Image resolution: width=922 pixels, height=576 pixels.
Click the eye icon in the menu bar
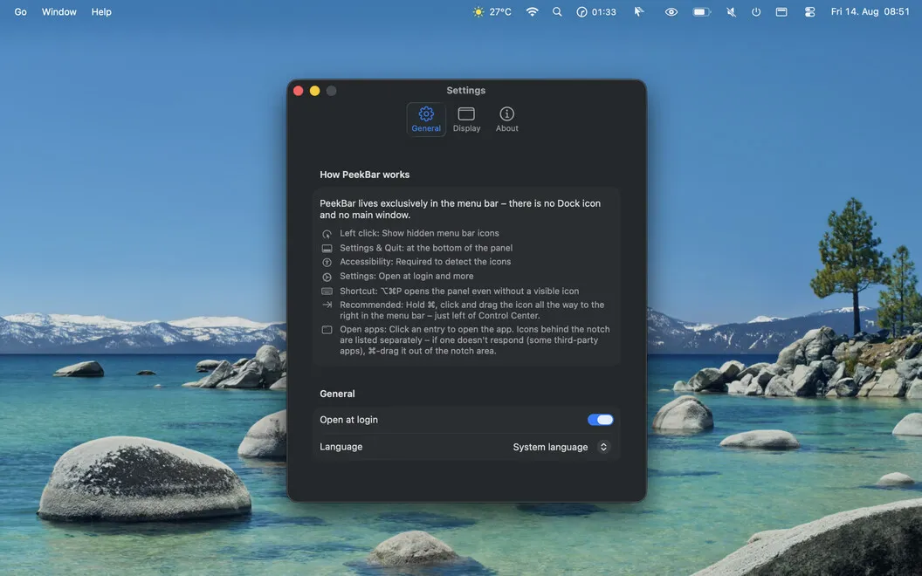point(671,11)
